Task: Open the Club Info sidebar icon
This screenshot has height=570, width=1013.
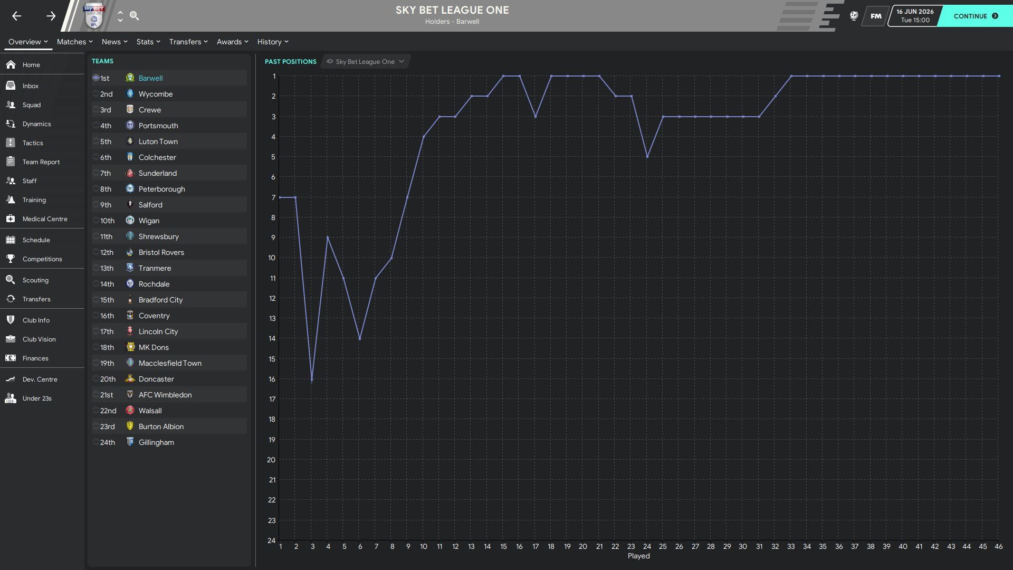Action: click(x=11, y=320)
